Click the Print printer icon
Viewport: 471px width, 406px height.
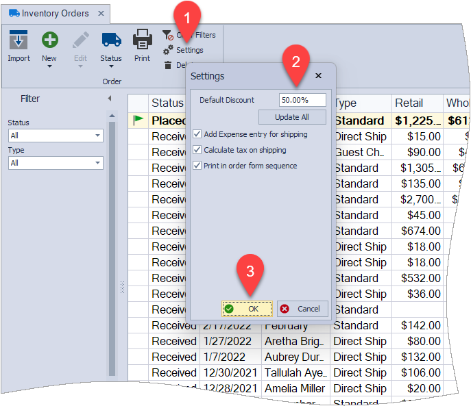pos(143,39)
